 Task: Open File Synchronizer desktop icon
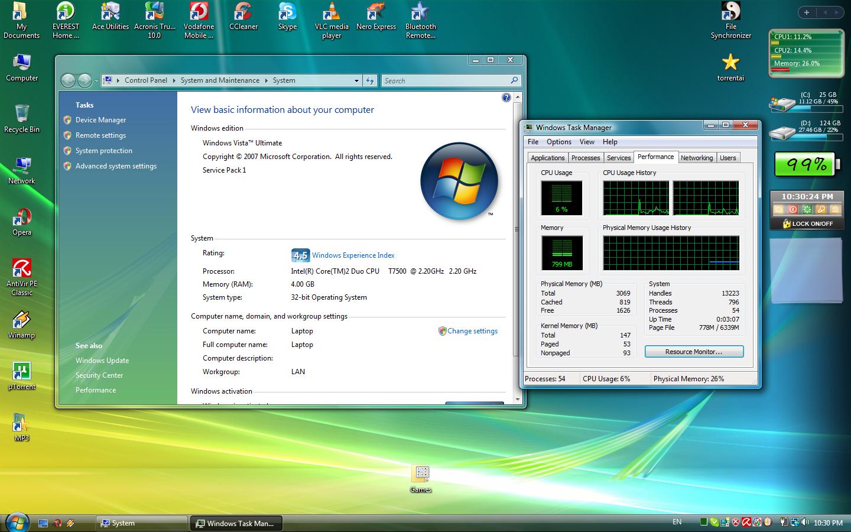731,20
